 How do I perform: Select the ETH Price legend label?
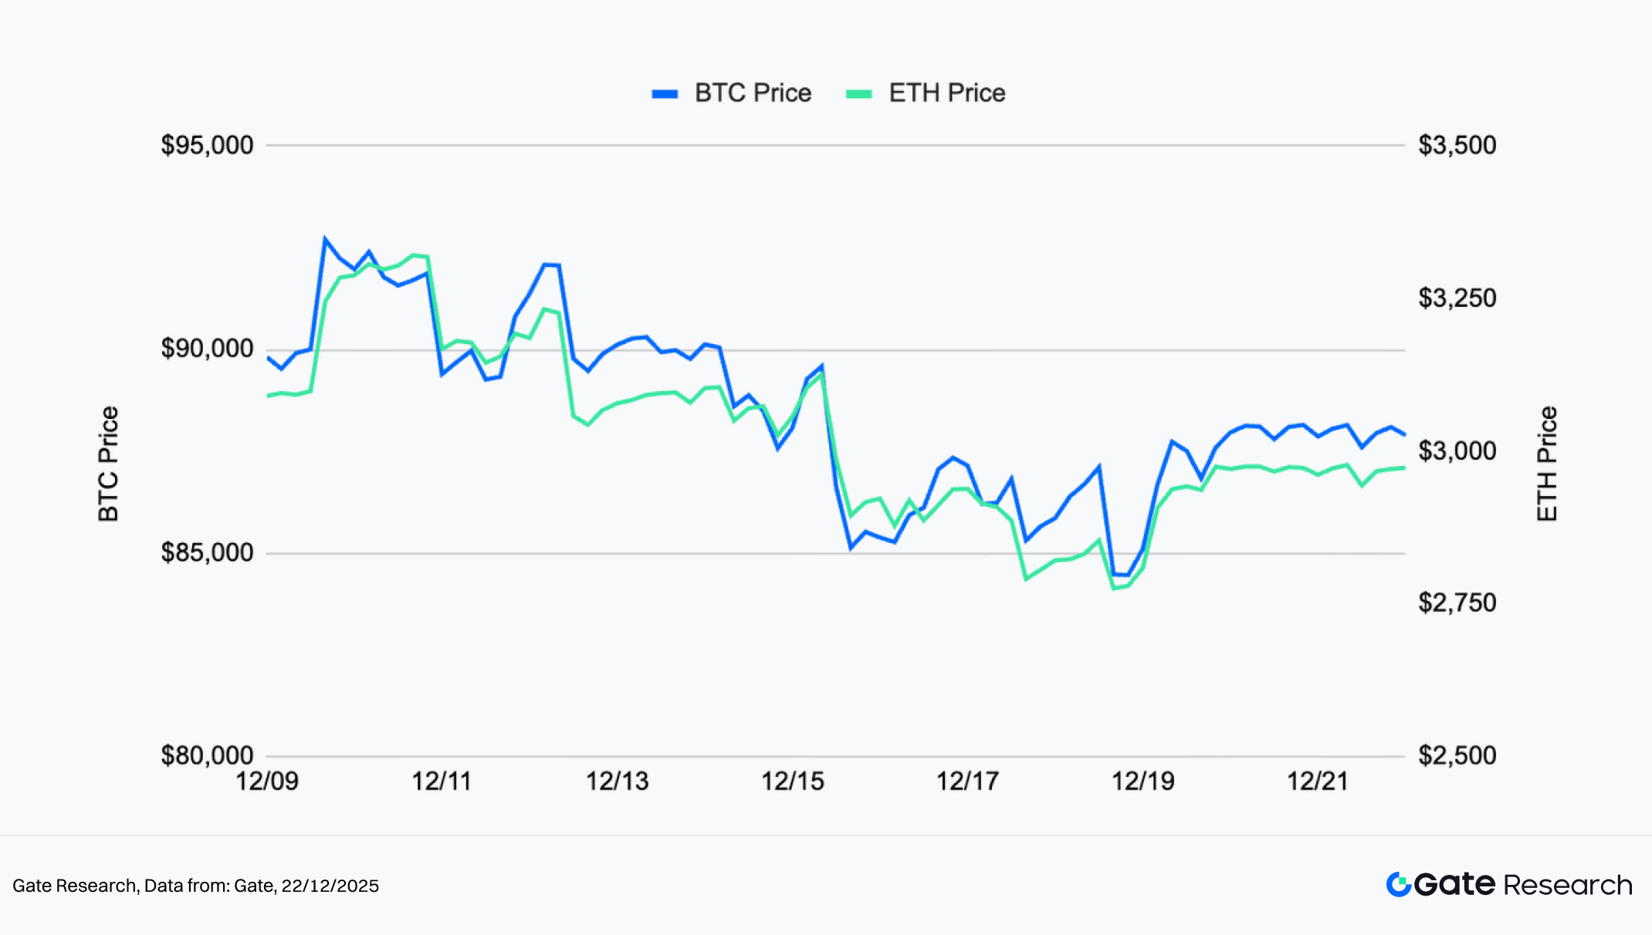tap(947, 93)
